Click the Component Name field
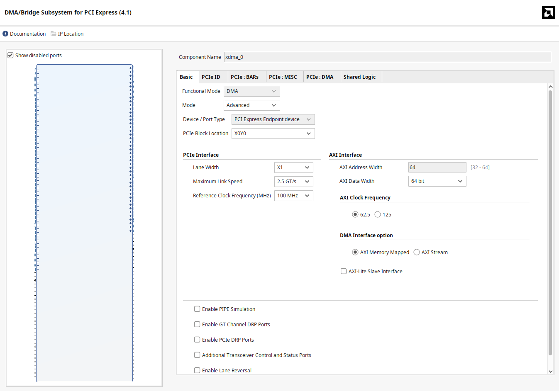The width and height of the screenshot is (559, 391). tap(388, 57)
